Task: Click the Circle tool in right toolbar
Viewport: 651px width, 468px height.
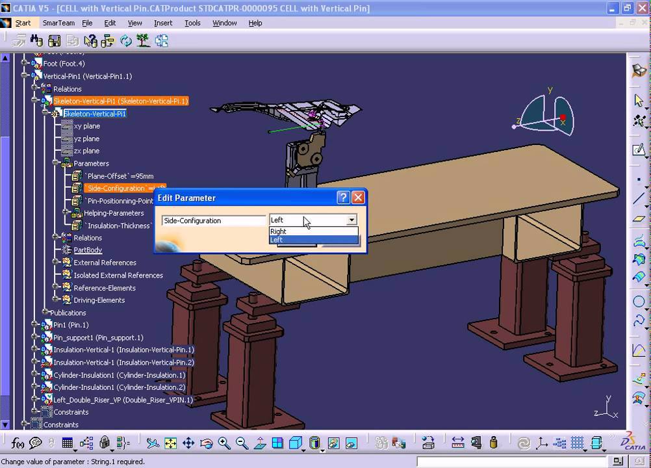Action: pos(639,302)
